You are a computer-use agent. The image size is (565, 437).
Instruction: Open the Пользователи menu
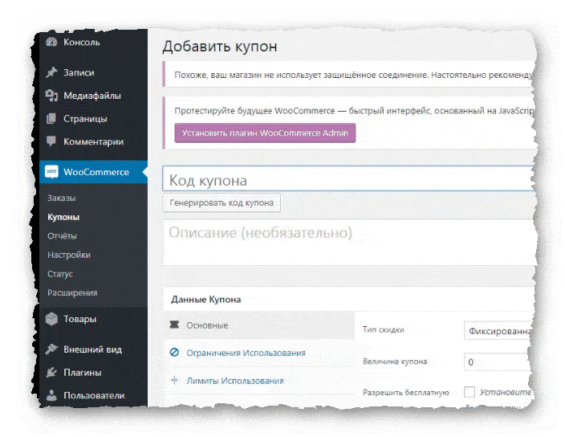94,395
